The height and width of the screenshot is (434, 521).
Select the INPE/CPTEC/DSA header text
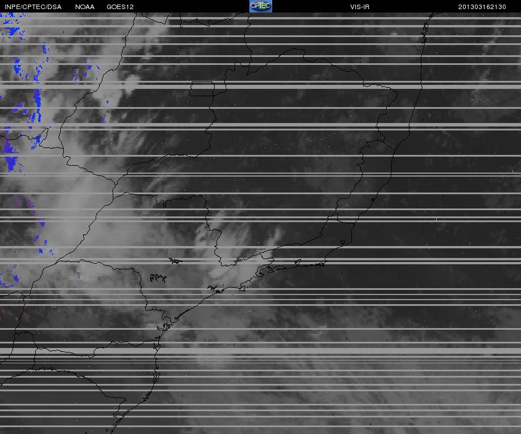[33, 7]
